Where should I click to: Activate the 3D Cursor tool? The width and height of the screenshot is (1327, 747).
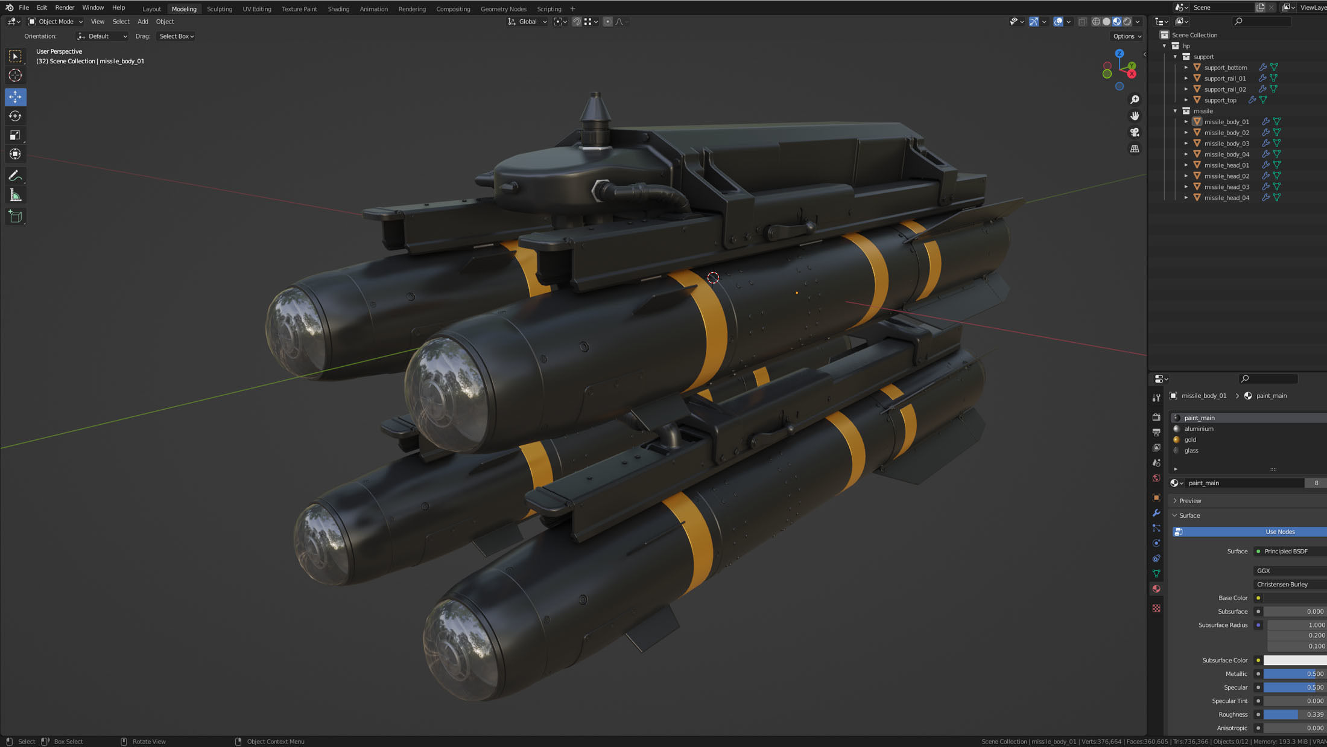[16, 75]
